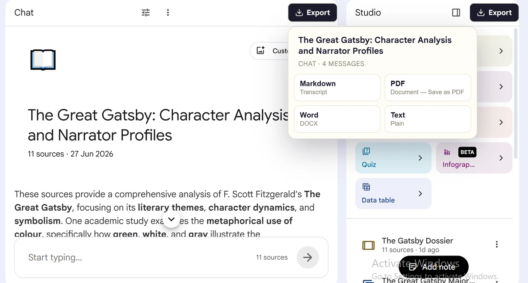The width and height of the screenshot is (528, 283).
Task: Expand the first Studio tile chevron
Action: tap(501, 51)
